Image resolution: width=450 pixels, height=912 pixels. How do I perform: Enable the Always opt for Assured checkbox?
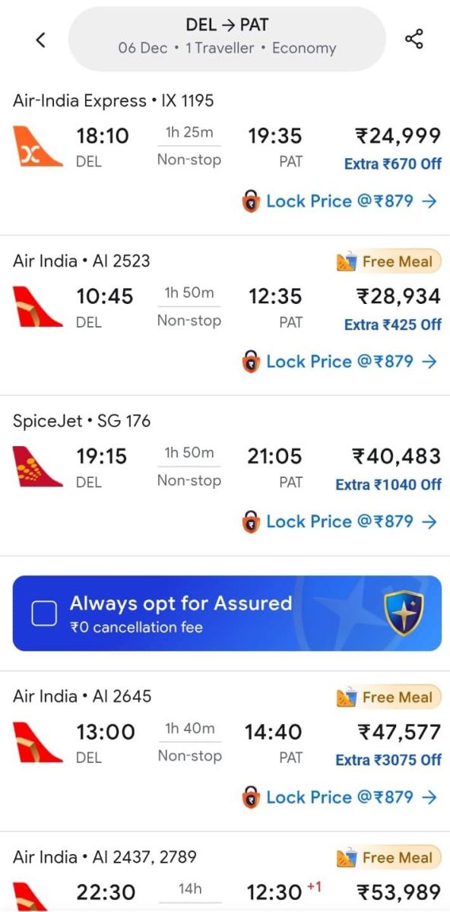tap(45, 613)
